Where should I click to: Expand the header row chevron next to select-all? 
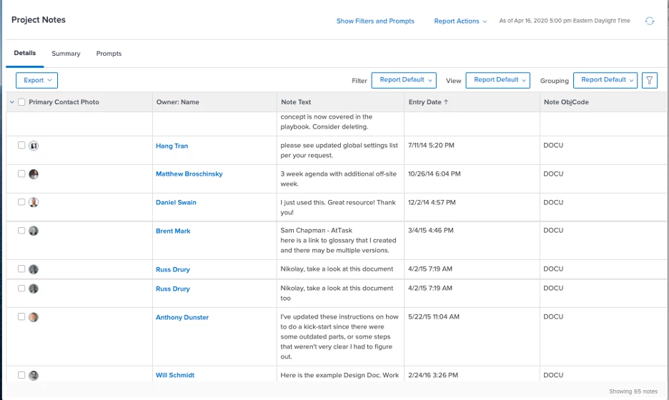12,102
